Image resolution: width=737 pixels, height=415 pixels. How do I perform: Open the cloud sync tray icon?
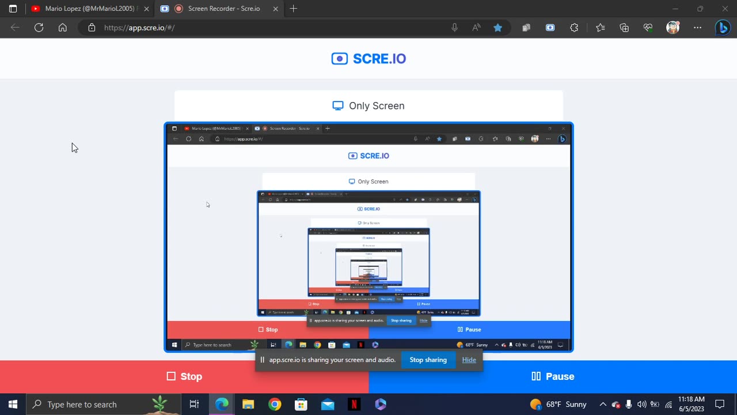pos(616,404)
